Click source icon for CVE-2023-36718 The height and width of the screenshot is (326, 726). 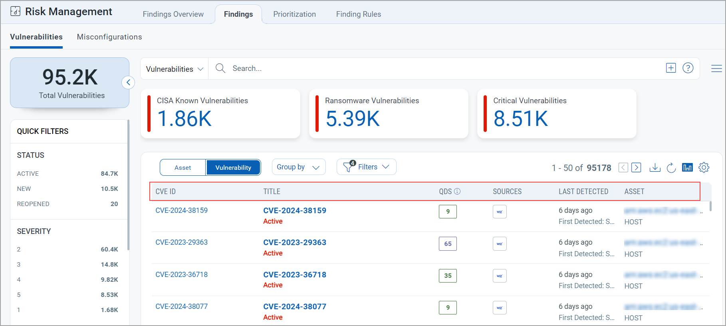[500, 275]
